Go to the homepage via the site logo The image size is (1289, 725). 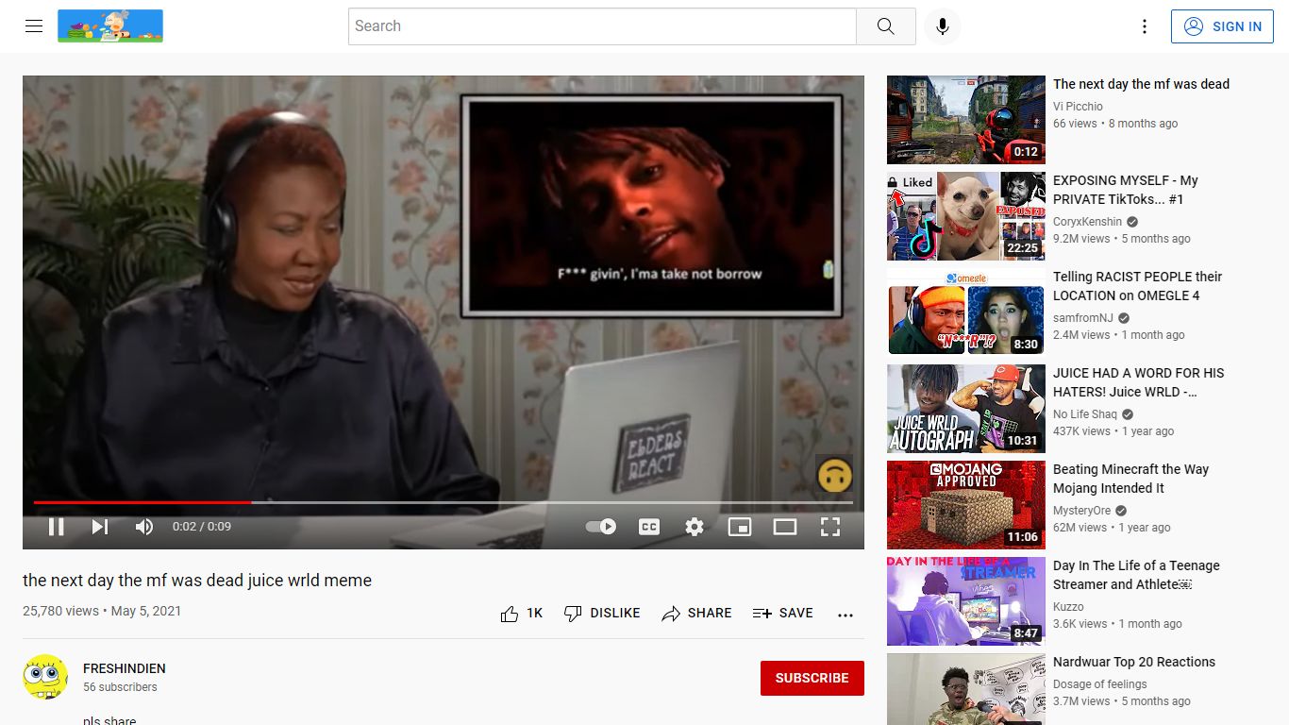tap(110, 26)
